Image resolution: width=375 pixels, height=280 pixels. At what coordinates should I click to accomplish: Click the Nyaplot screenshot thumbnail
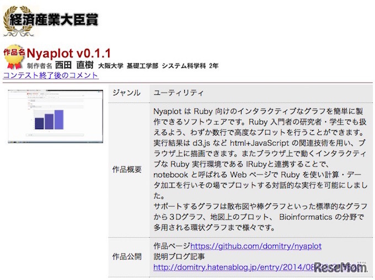[x=56, y=116]
